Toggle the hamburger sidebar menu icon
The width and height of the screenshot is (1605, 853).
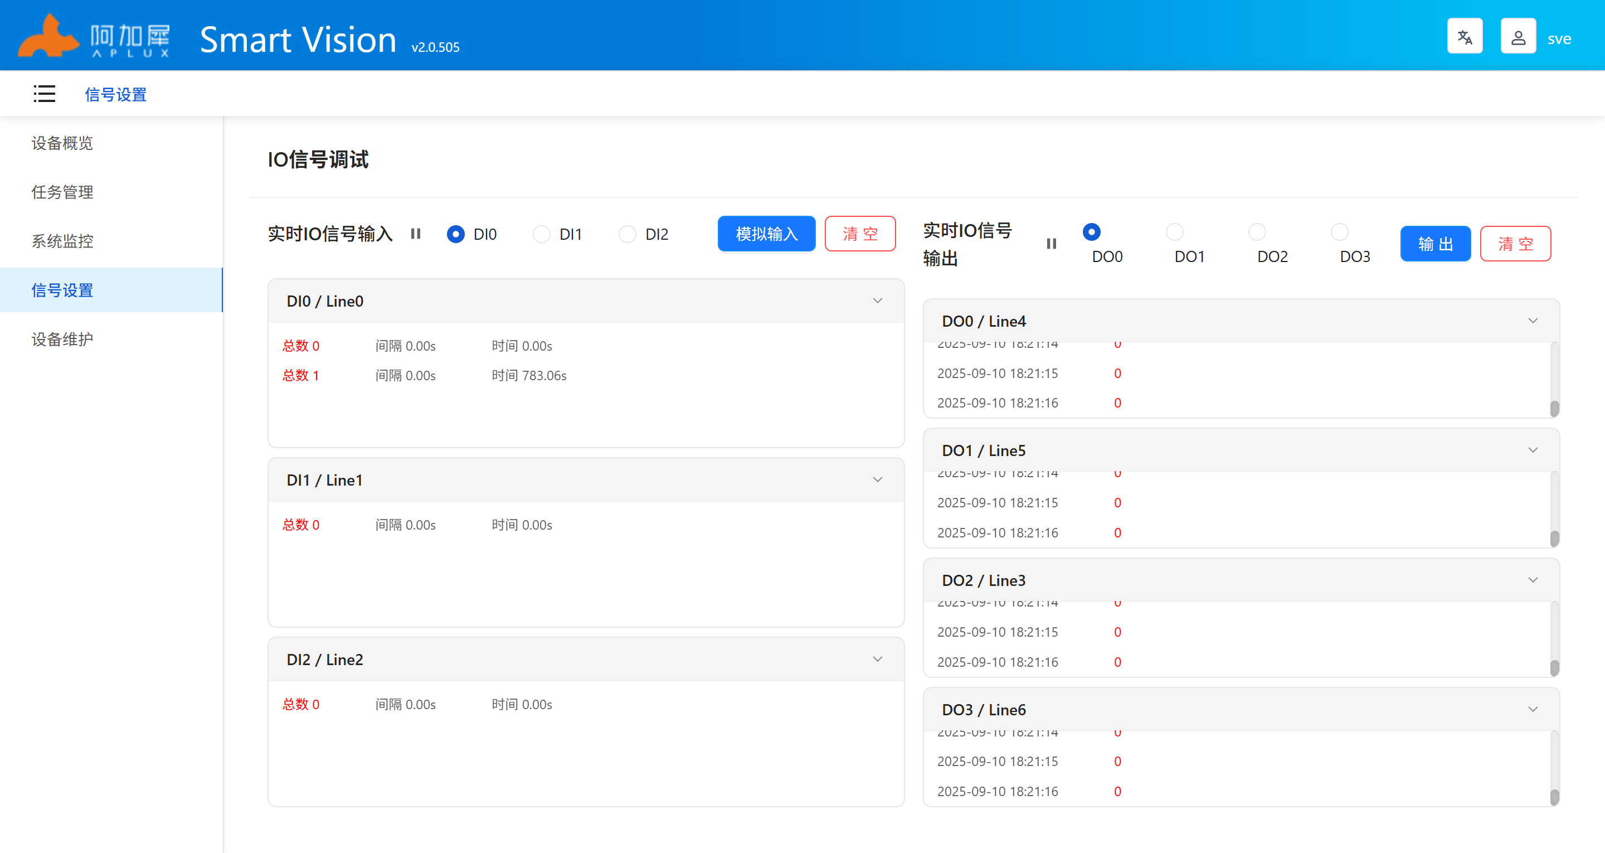tap(44, 94)
